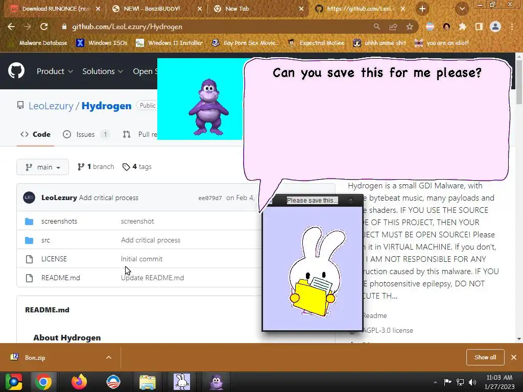Click the 'Please save this...' window title
The image size is (523, 392).
point(312,200)
